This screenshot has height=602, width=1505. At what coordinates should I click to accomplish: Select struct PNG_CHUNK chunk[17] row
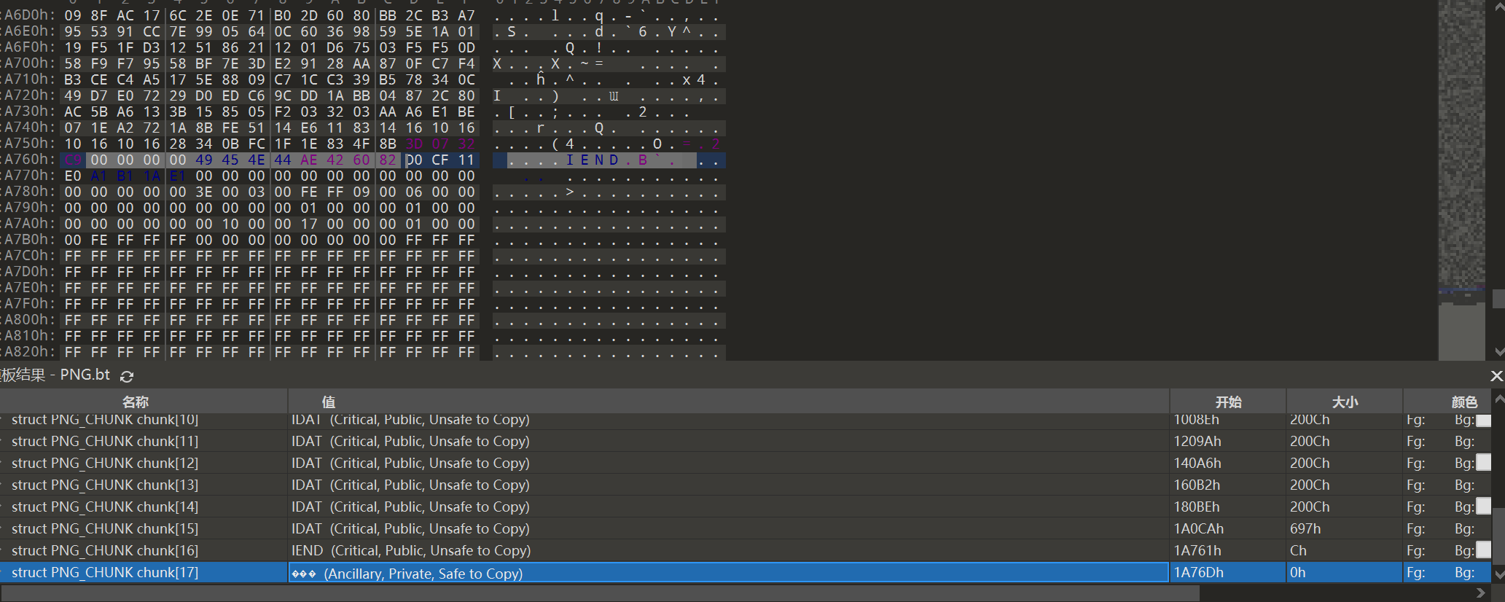[745, 572]
